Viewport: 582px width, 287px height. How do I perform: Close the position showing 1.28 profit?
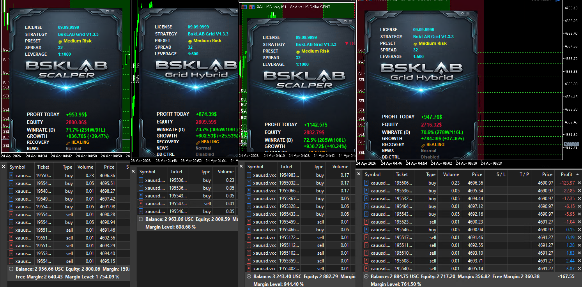click(x=579, y=245)
